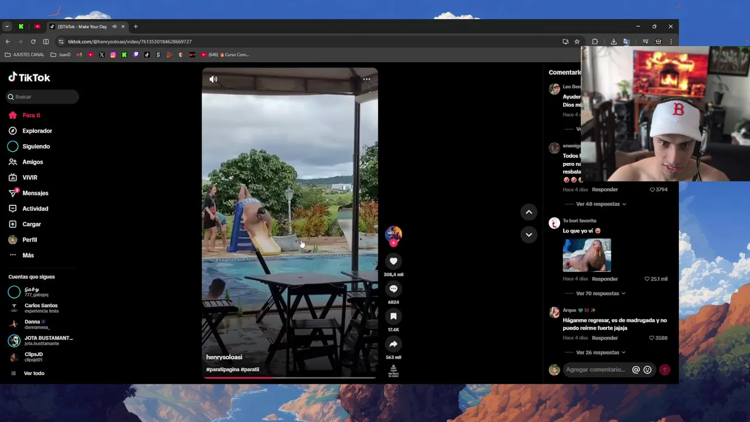Open Chrome side panel icon
The image size is (750, 422).
(x=46, y=42)
